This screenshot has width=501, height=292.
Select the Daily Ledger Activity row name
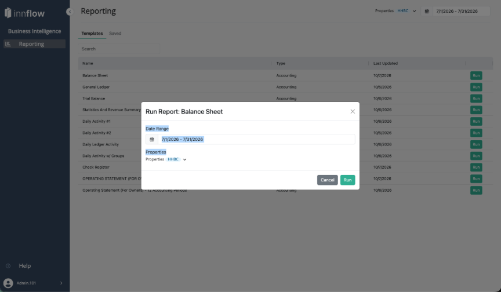point(100,144)
